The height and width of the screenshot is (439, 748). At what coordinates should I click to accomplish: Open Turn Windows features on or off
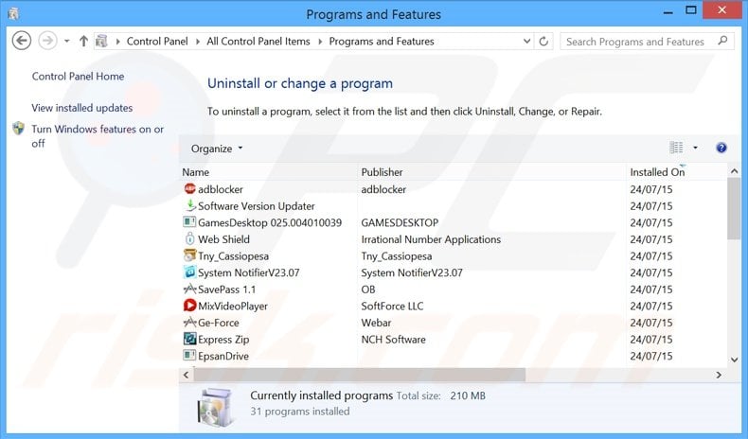coord(98,136)
